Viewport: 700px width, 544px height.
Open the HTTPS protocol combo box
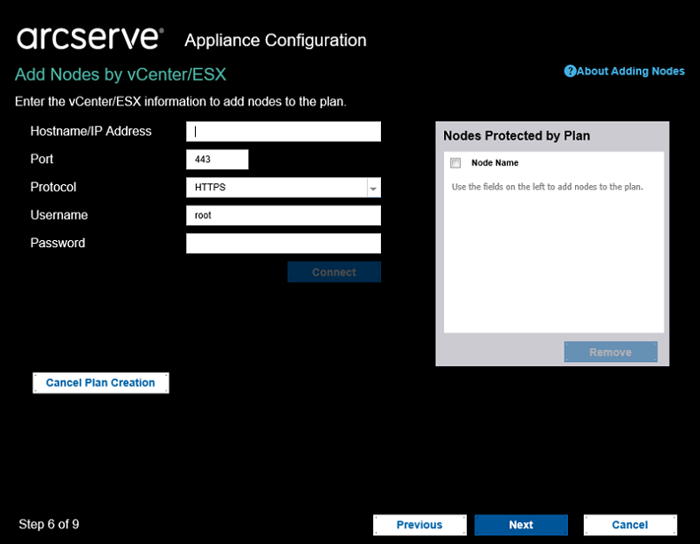pos(284,188)
